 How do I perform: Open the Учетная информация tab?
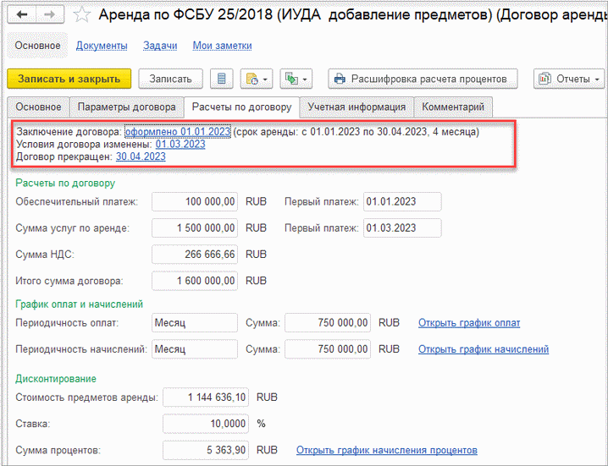(357, 107)
